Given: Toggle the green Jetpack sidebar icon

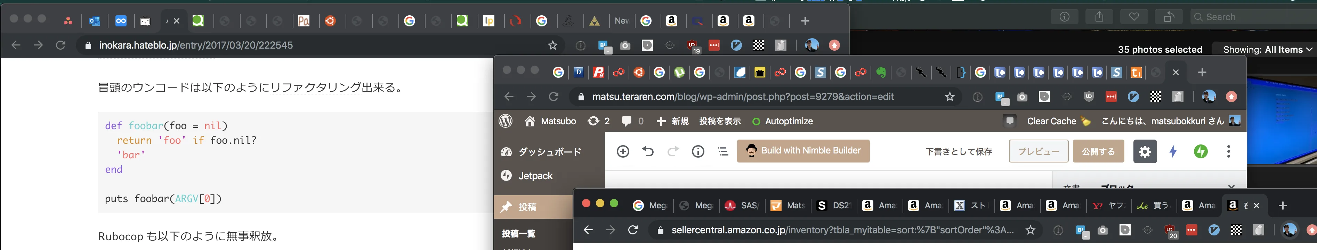Looking at the screenshot, I should tap(1201, 151).
